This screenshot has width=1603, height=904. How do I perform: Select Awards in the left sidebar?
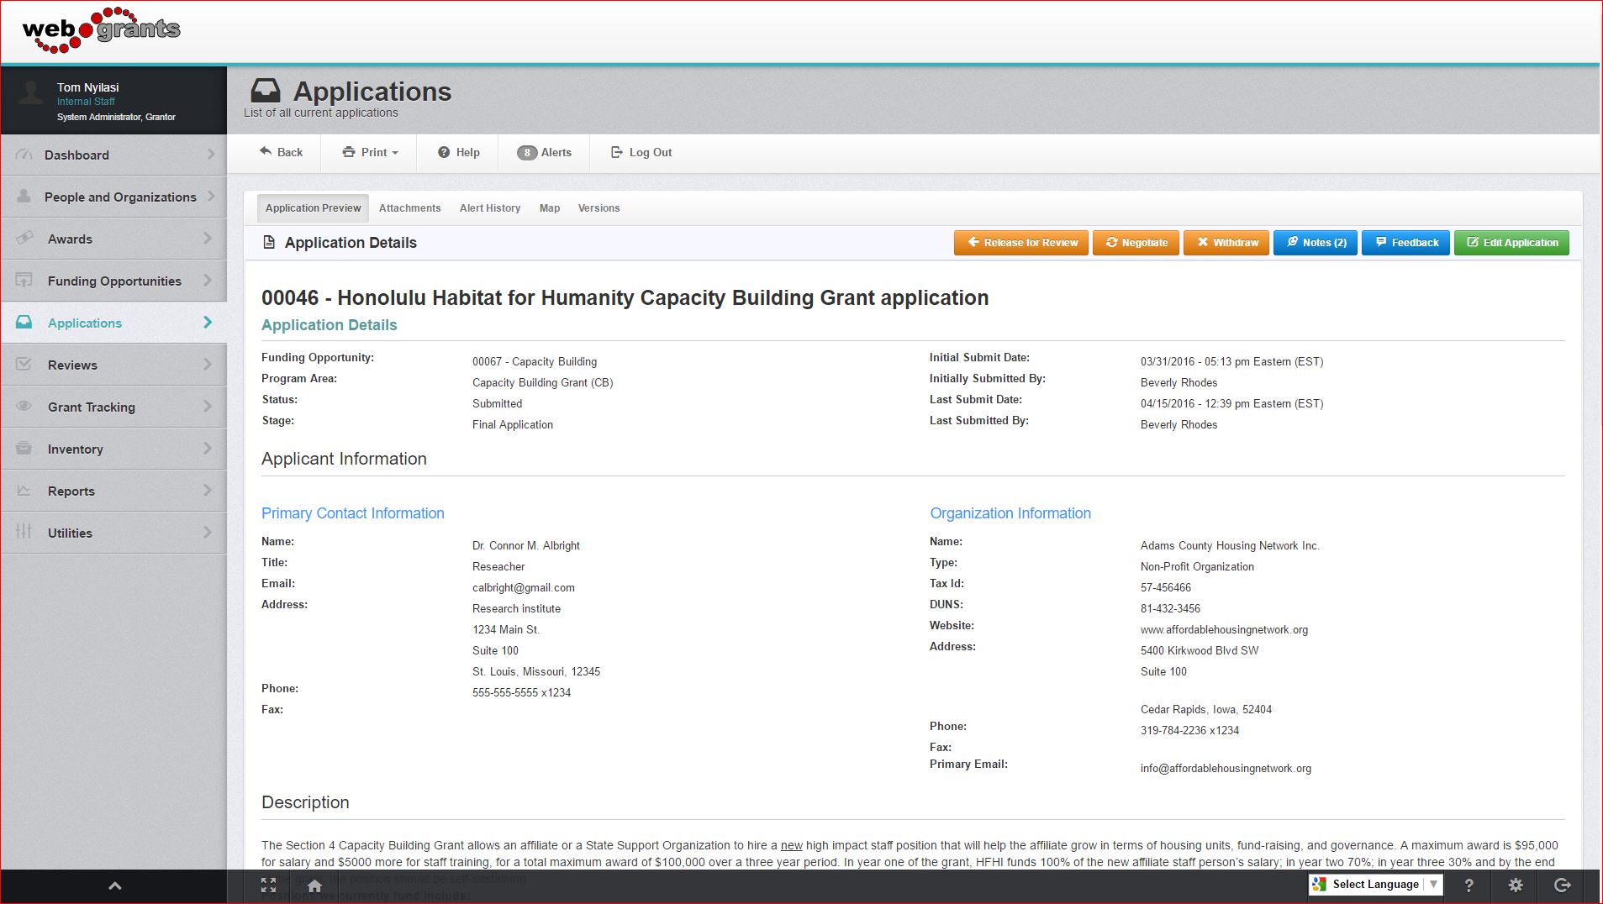tap(70, 239)
